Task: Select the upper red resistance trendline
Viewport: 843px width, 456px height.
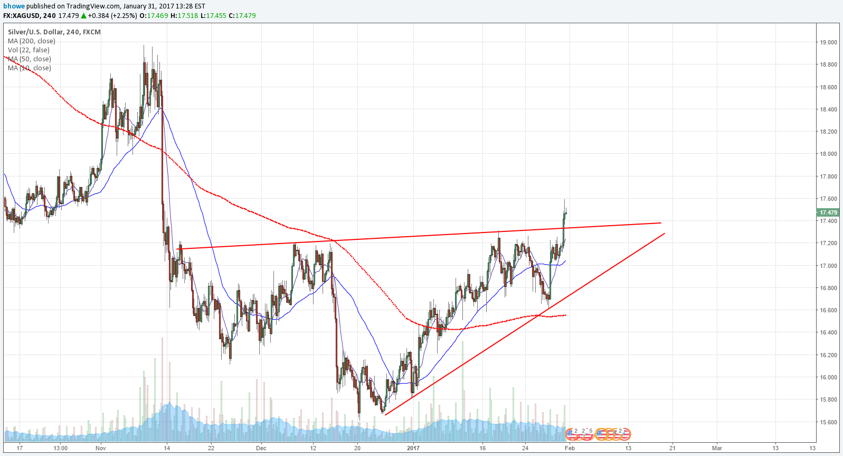Action: (419, 236)
